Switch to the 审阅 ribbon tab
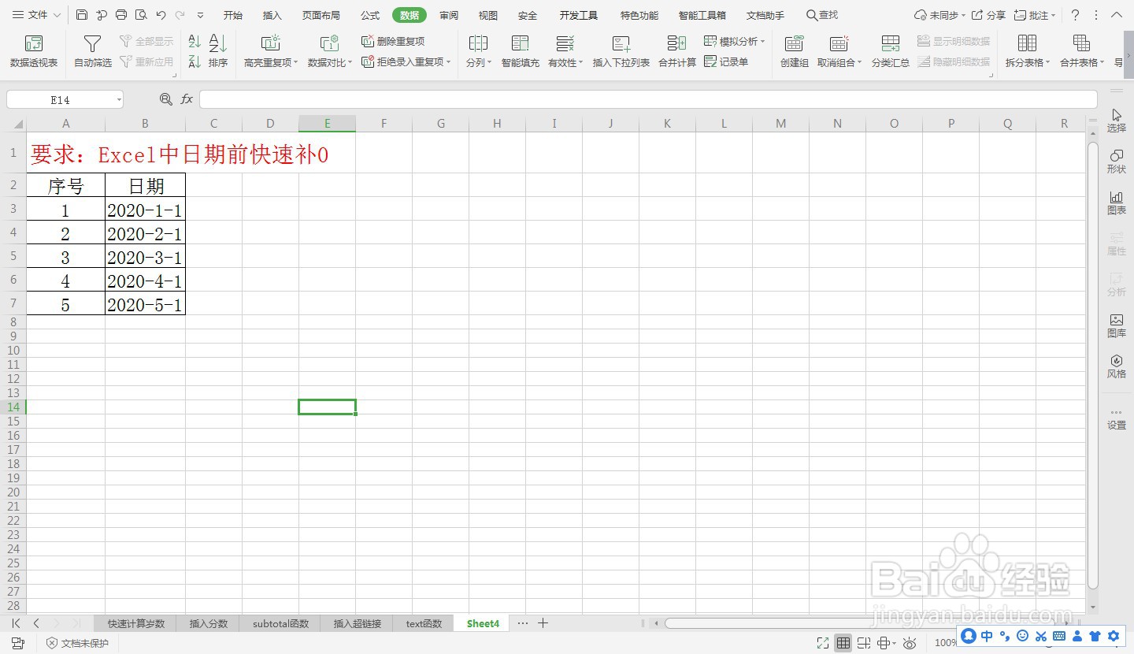This screenshot has height=654, width=1134. tap(449, 15)
